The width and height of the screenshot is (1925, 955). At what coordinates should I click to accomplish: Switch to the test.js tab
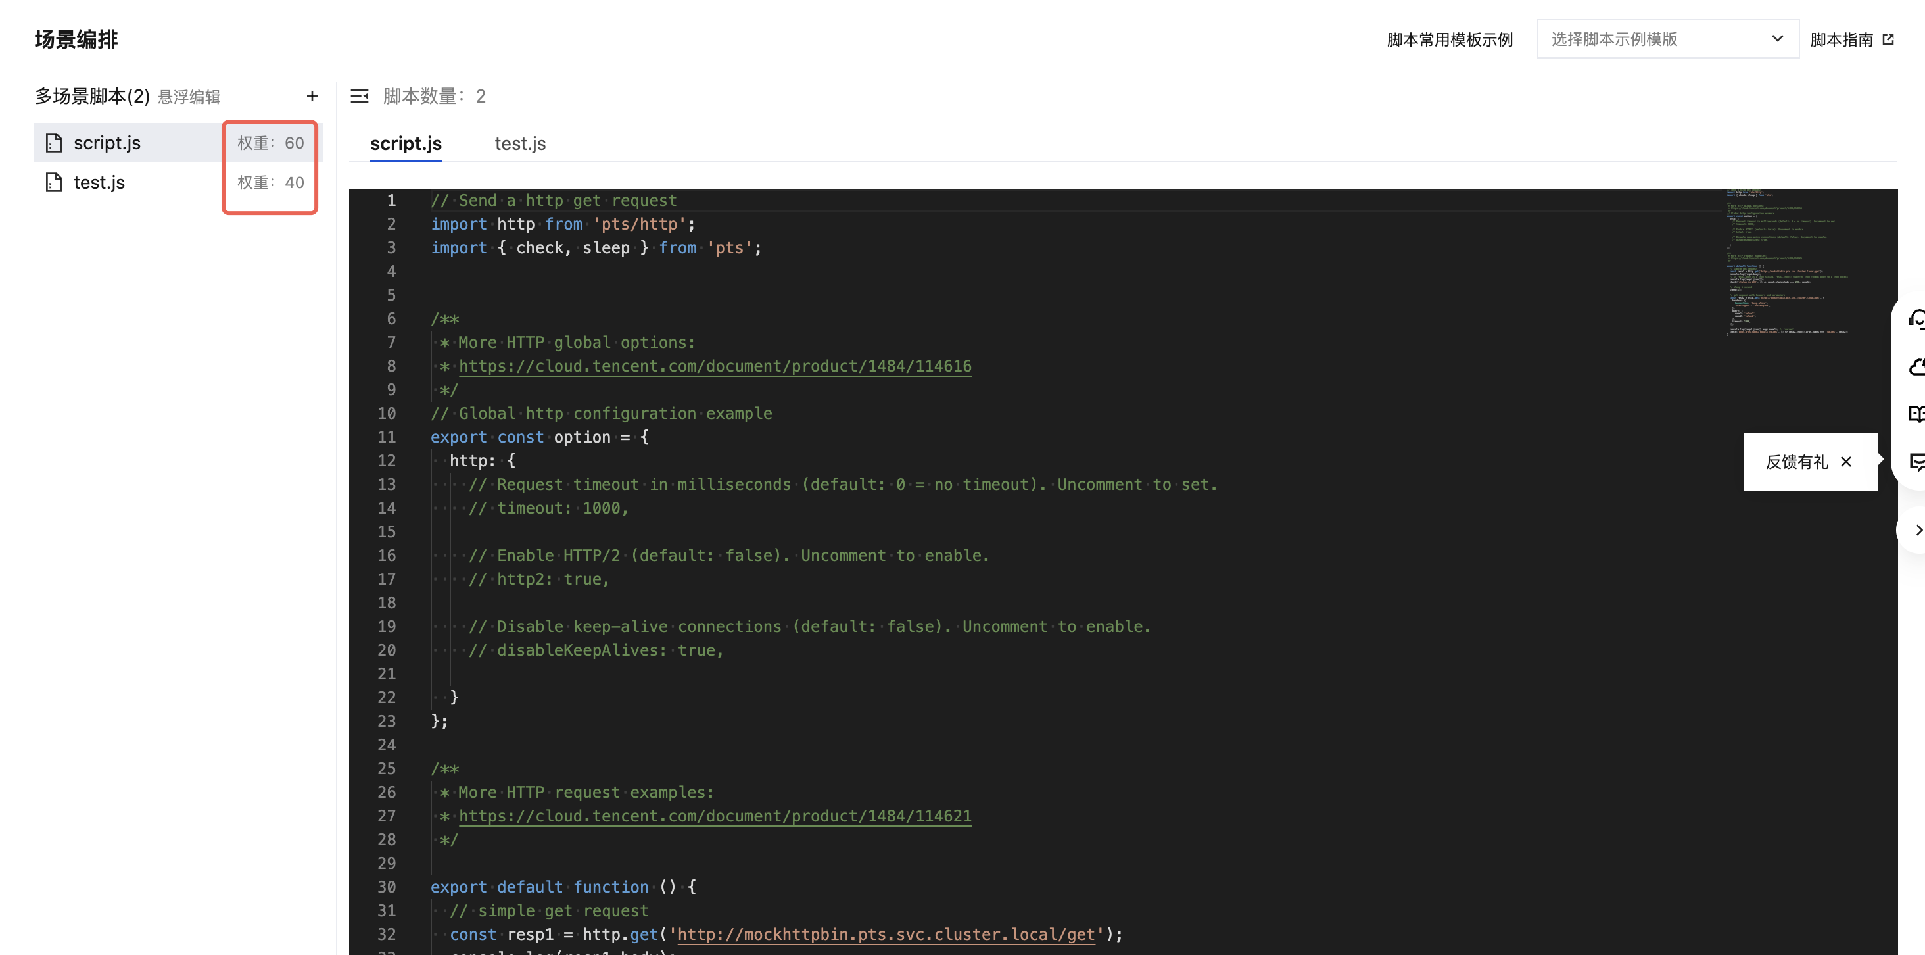pyautogui.click(x=520, y=143)
